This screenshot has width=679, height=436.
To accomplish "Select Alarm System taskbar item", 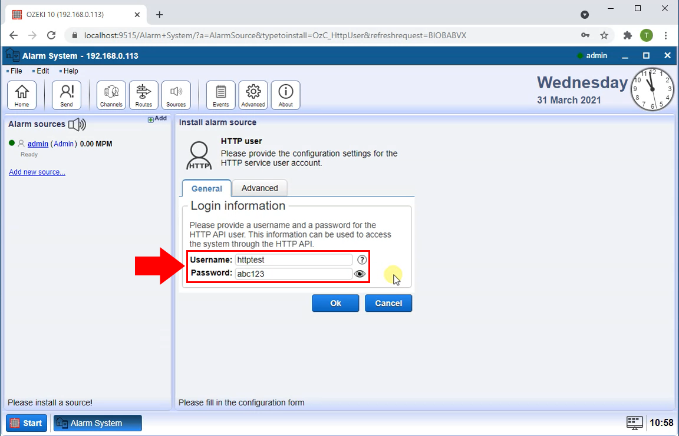I will coord(97,423).
